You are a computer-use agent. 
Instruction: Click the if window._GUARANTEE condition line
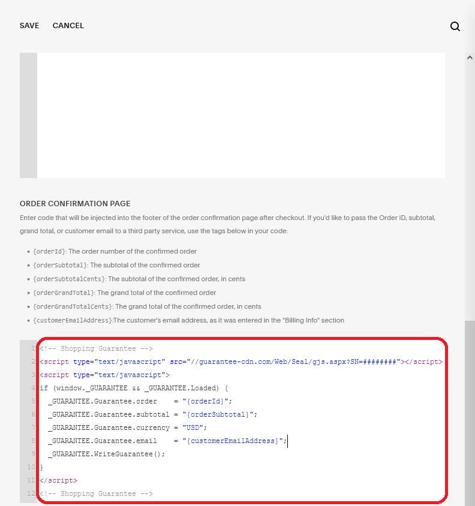coord(134,388)
